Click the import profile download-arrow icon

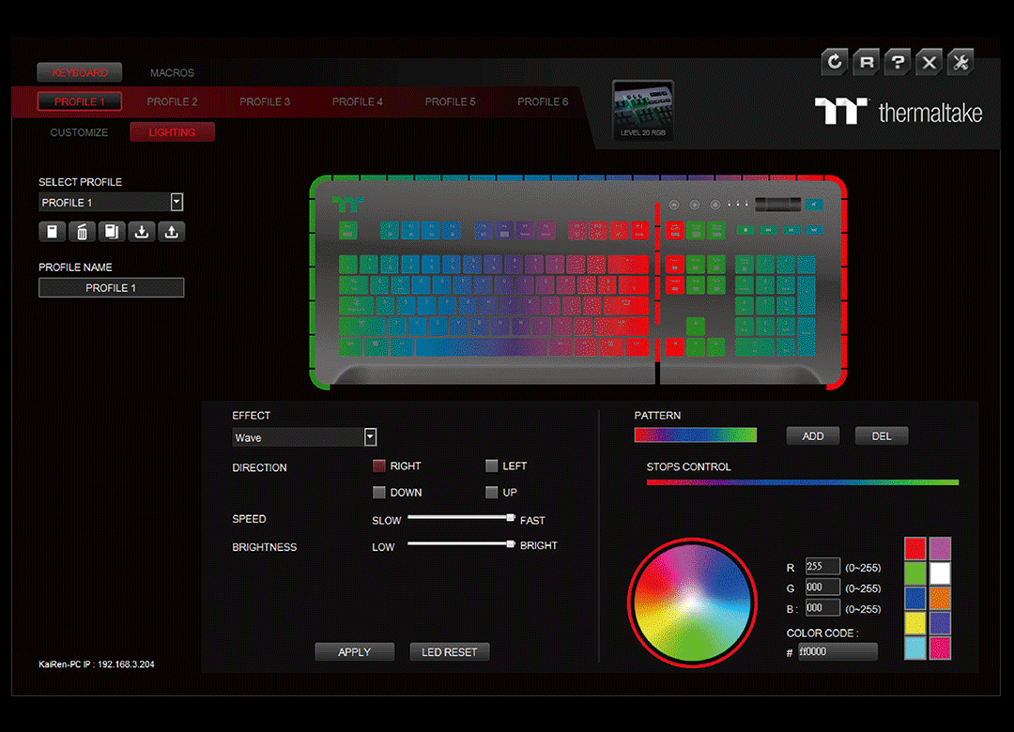142,232
